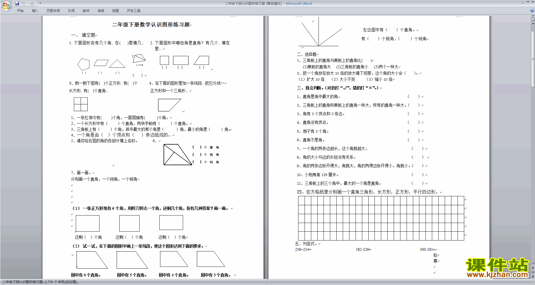Click the Undo arrow icon
Viewport: 535px width, 285px height.
23,3
